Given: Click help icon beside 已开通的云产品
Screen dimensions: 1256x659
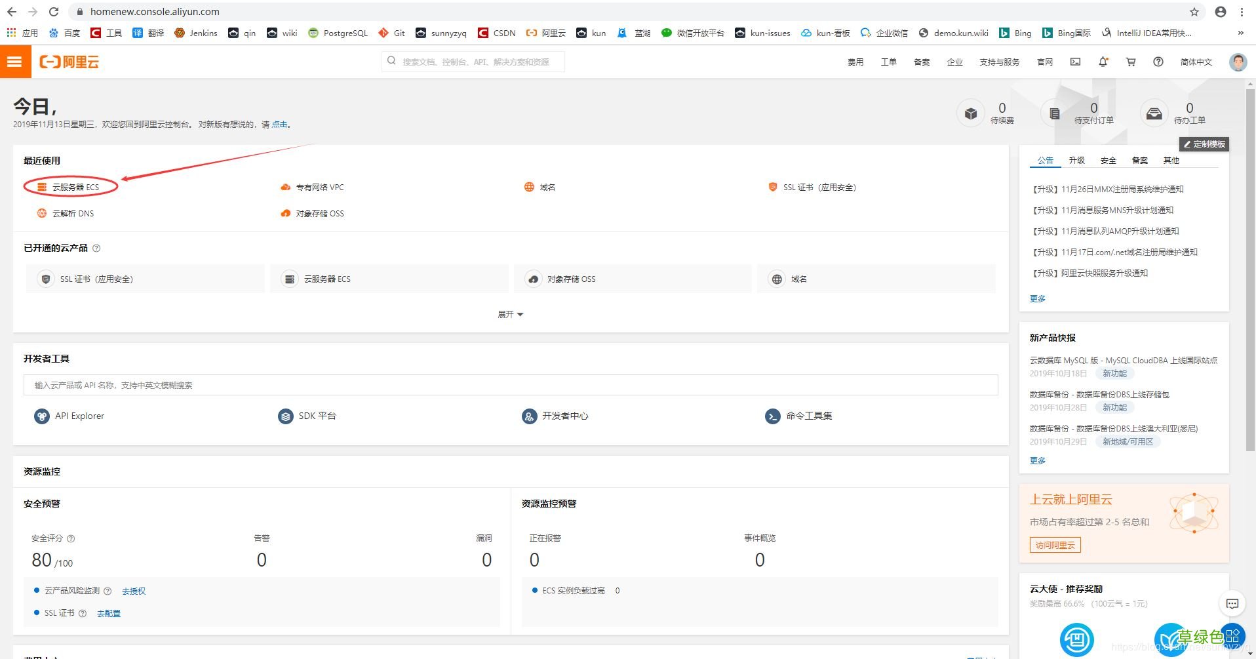Looking at the screenshot, I should pos(96,248).
